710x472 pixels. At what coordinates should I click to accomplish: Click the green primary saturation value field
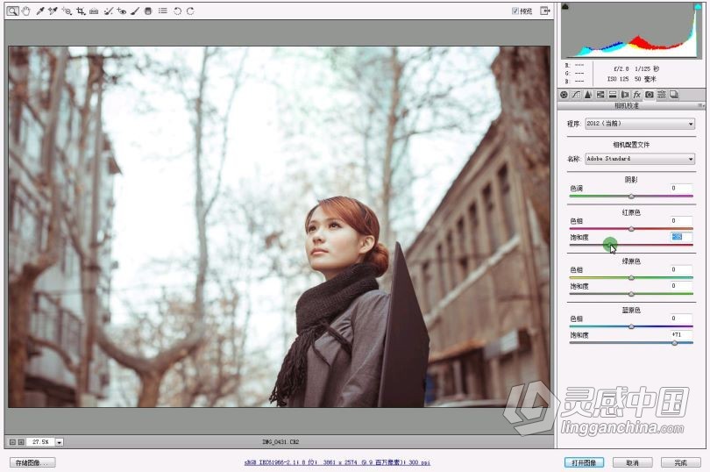point(681,286)
